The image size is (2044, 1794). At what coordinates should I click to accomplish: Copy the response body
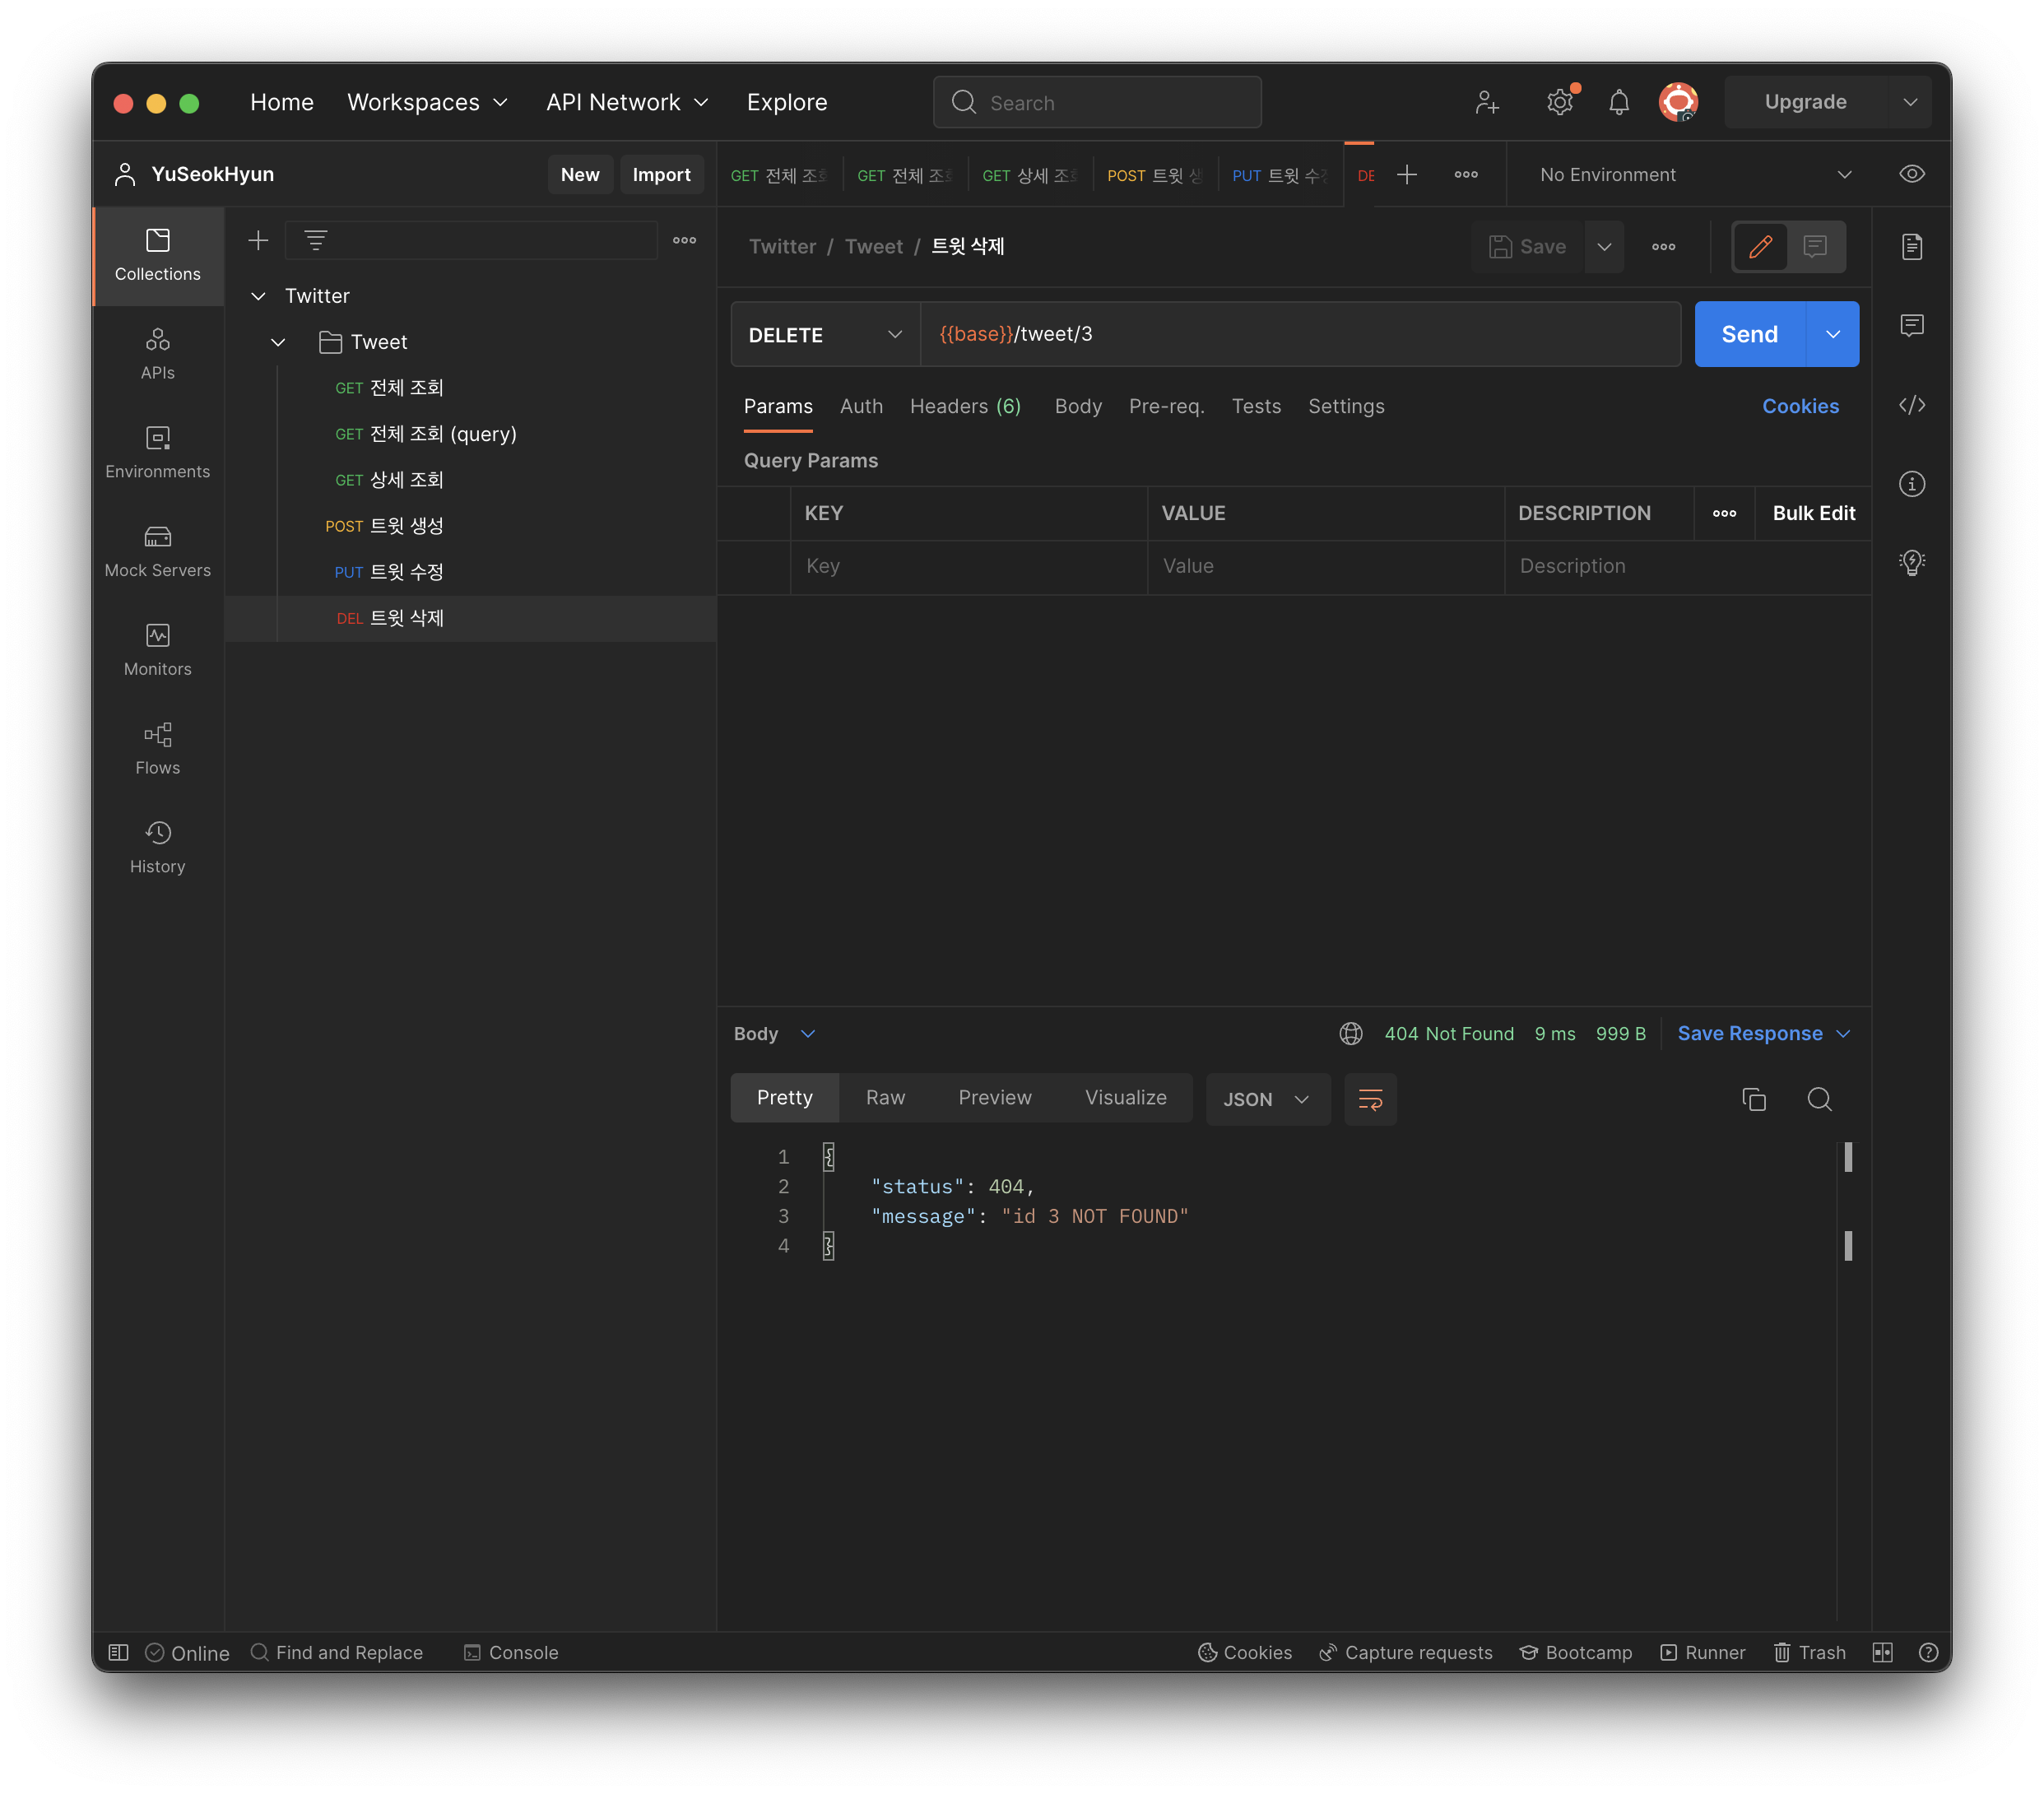point(1753,1099)
